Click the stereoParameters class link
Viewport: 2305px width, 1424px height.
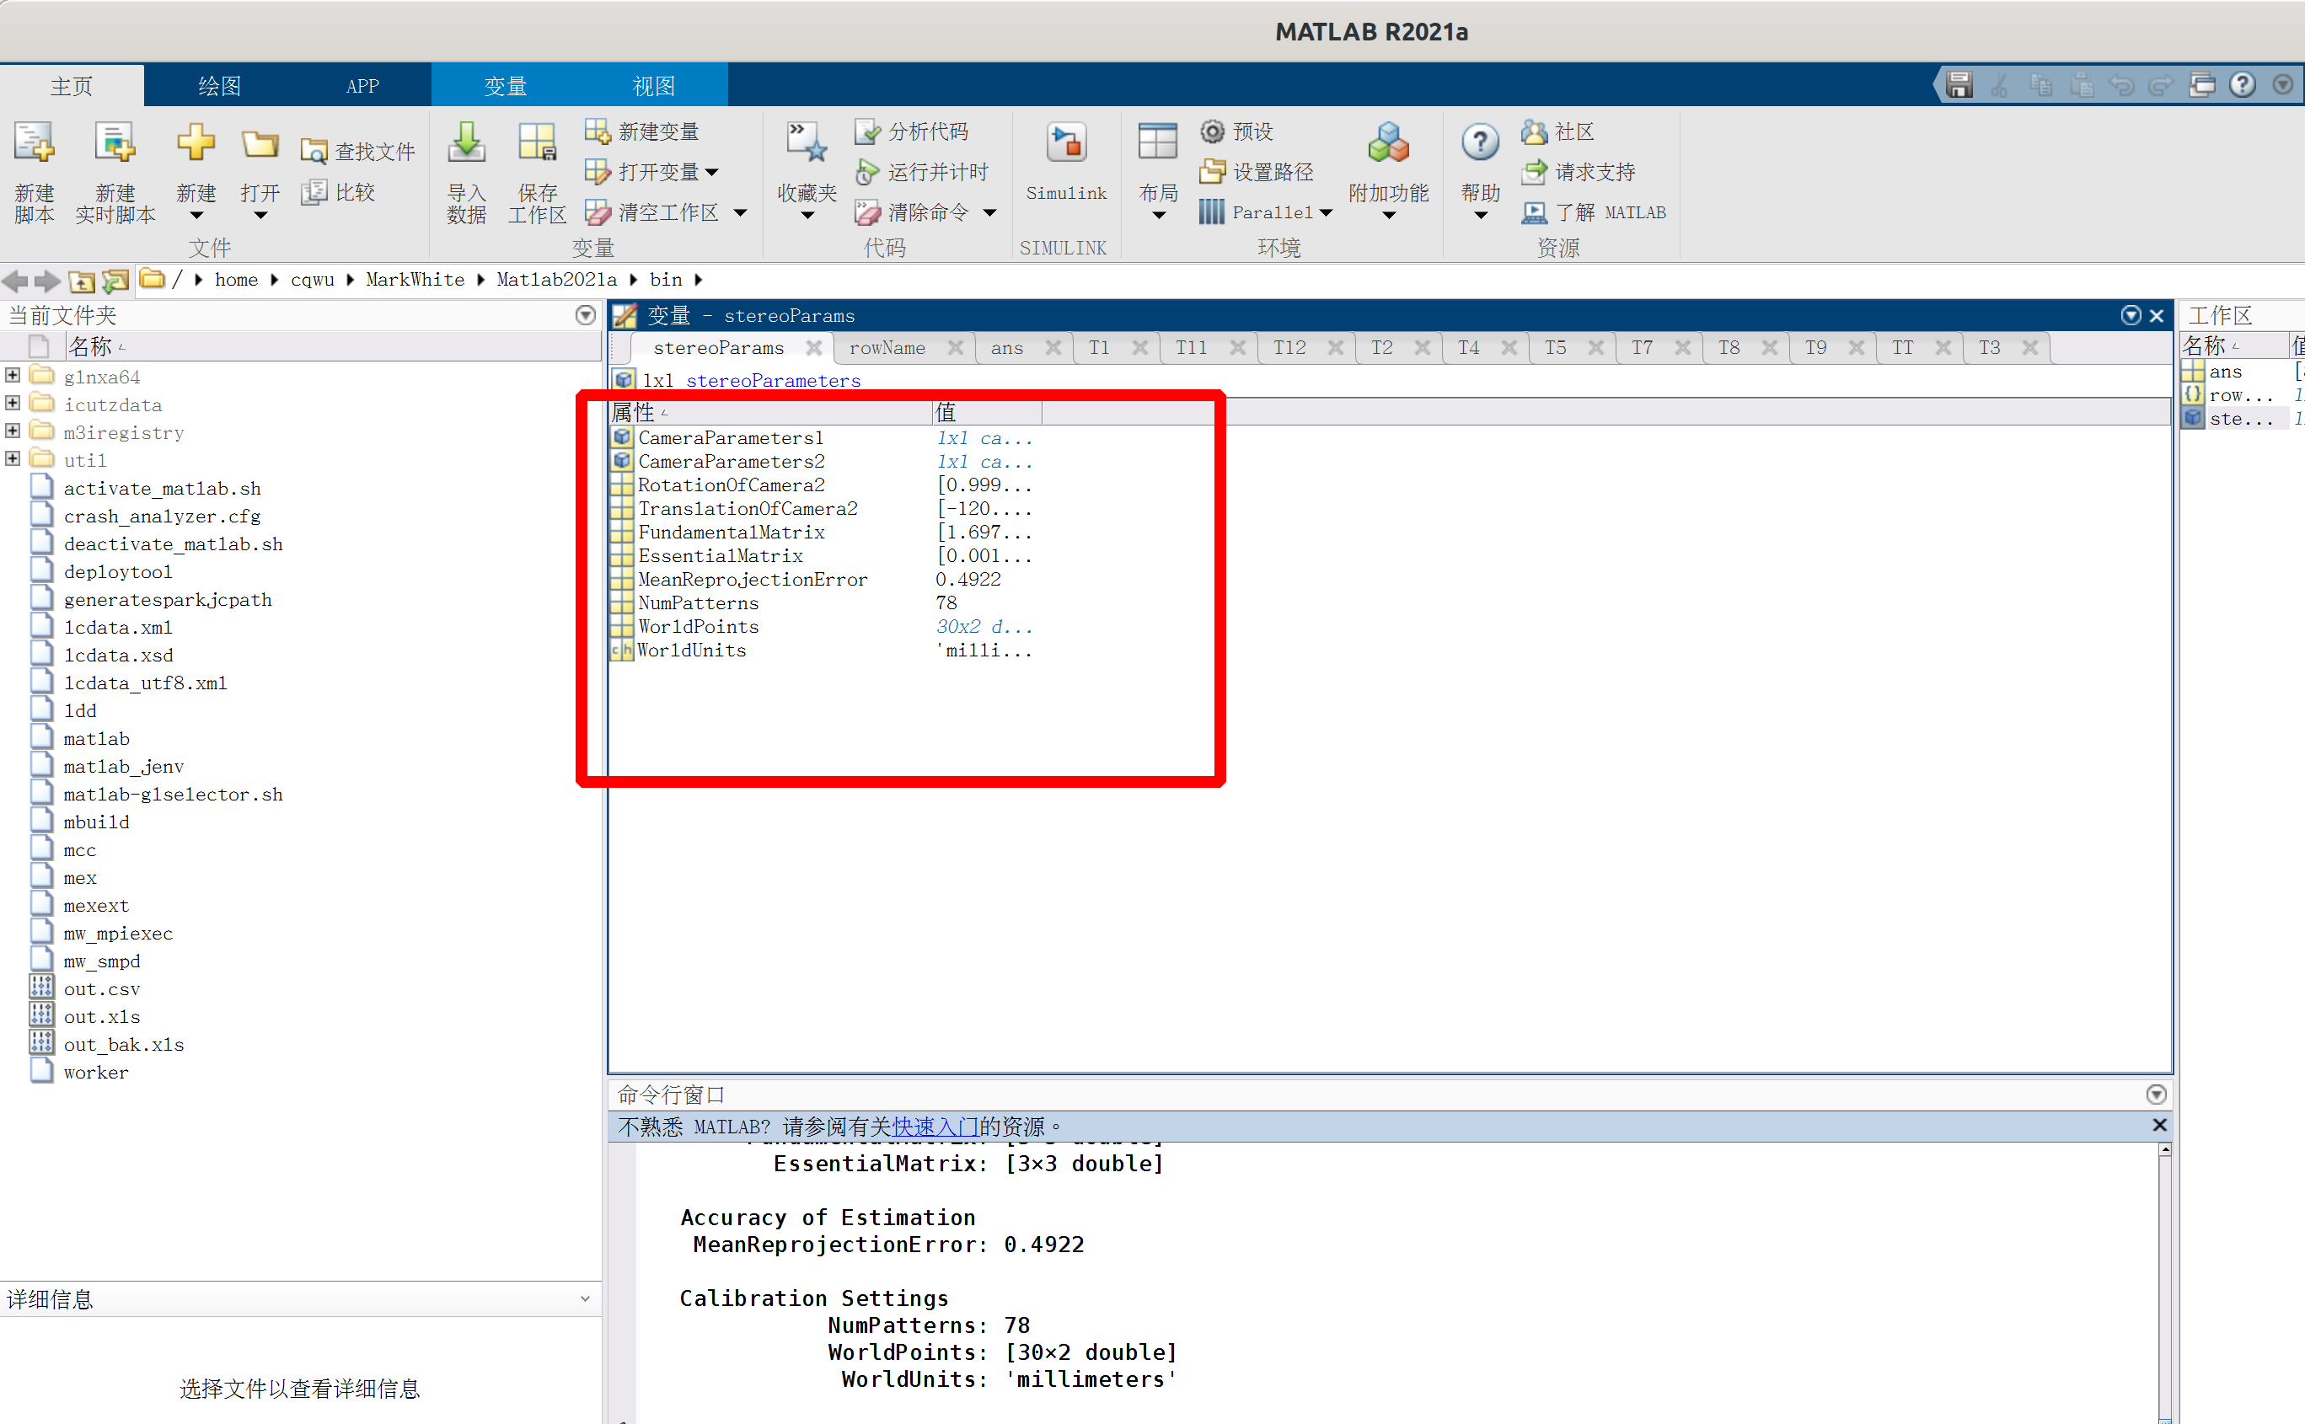coord(773,381)
